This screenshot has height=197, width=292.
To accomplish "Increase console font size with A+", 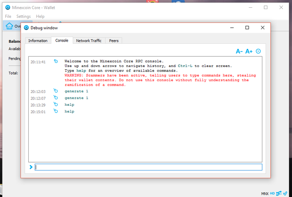I will (x=249, y=51).
